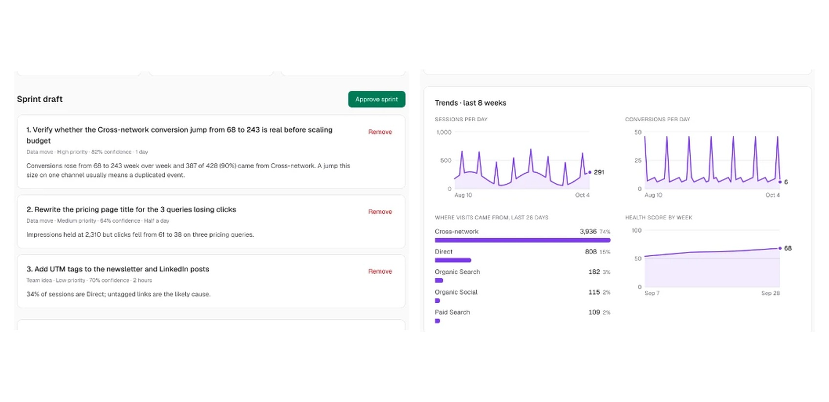Click the 808 Direct visits value
The image size is (829, 402).
pos(590,251)
